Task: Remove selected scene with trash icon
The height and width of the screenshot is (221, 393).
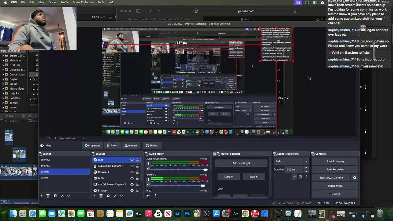Action: (48, 196)
